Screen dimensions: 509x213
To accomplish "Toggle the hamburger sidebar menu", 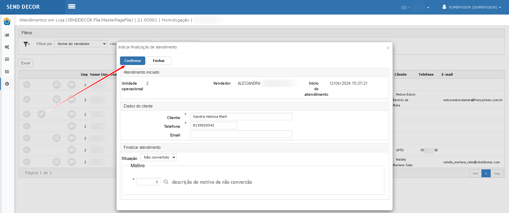I will 72,6.
